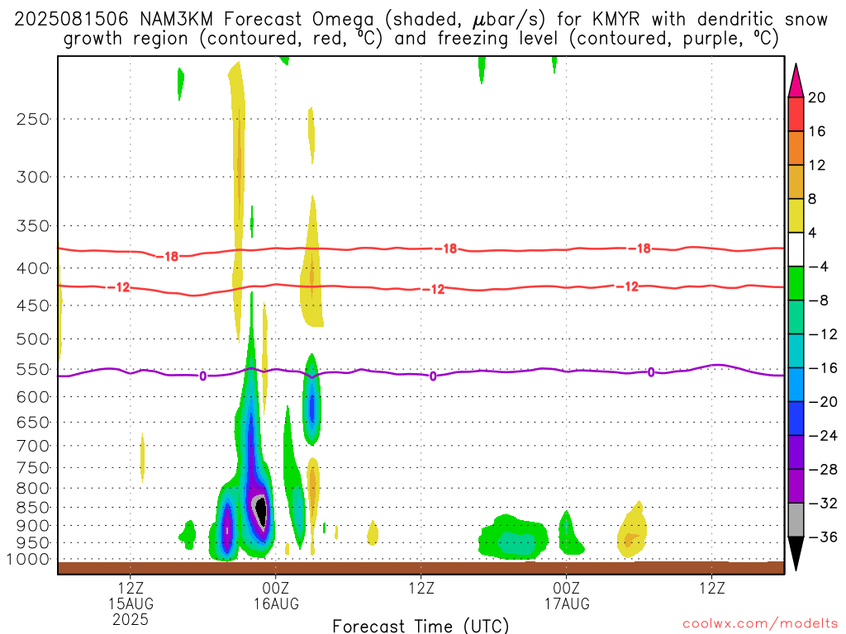Pick the yellow 4 to 8 colorbar swatch
The image size is (846, 634).
coord(796,215)
